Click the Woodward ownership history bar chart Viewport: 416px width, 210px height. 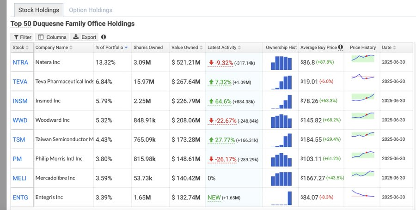(281, 121)
